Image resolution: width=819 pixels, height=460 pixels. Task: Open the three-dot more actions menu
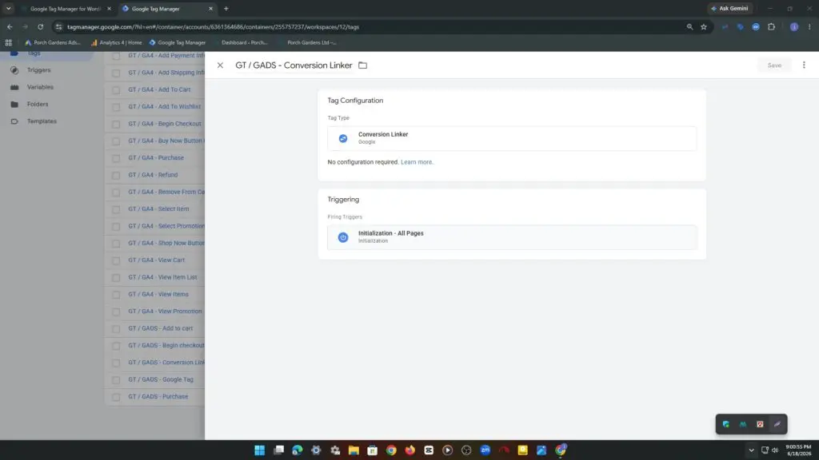tap(804, 65)
